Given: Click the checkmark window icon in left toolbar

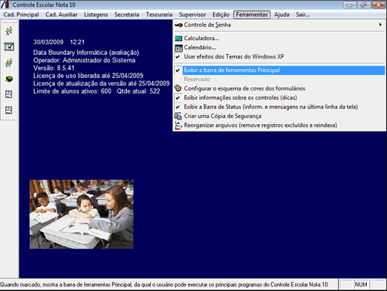Looking at the screenshot, I should 9,47.
